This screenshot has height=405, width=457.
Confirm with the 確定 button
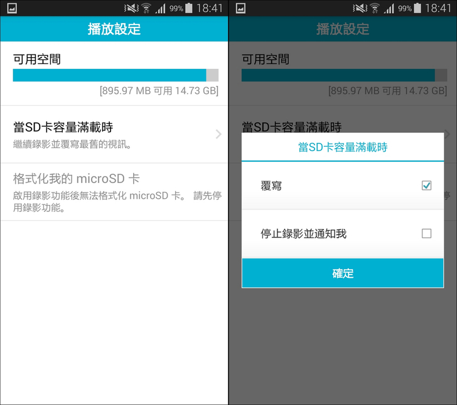343,273
